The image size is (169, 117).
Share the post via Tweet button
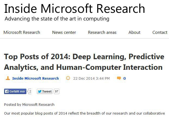[45, 91]
